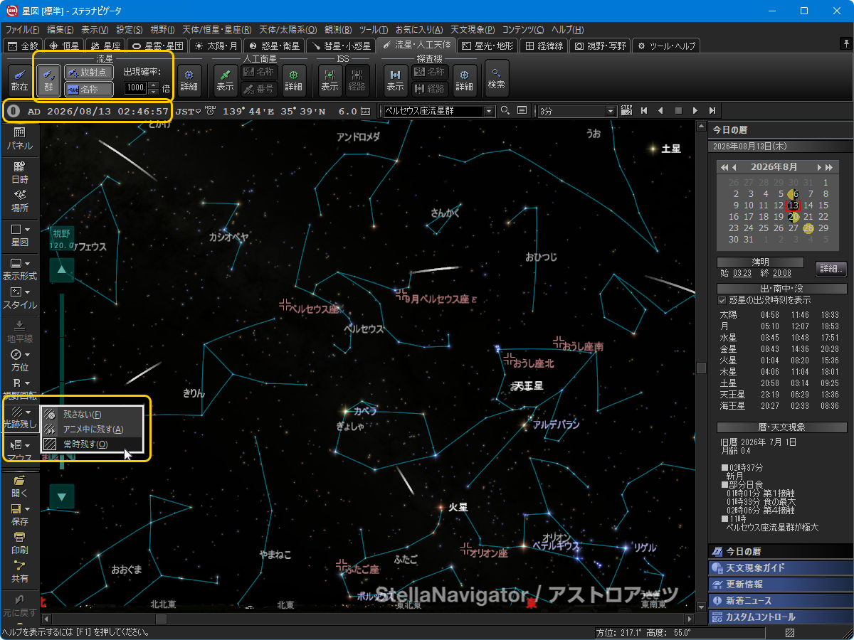The height and width of the screenshot is (640, 854).
Task: Open カスタムコントロール panel section
Action: click(780, 617)
